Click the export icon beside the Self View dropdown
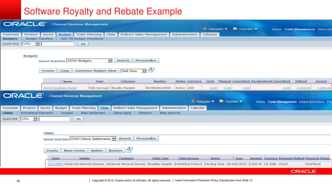Image resolution: width=332 pixels, height=187 pixels. [x=151, y=70]
